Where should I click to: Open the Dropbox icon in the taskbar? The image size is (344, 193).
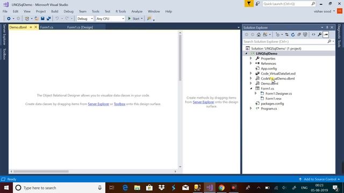pyautogui.click(x=162, y=188)
